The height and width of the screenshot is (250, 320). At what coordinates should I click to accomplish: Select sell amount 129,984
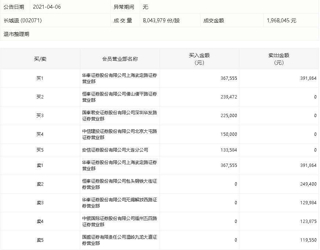pyautogui.click(x=308, y=203)
